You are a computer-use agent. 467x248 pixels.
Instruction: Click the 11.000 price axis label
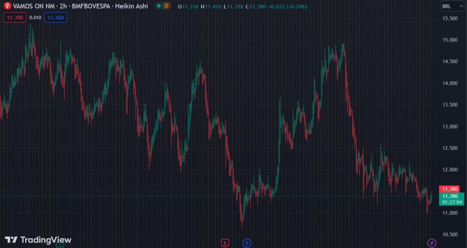[x=450, y=213]
